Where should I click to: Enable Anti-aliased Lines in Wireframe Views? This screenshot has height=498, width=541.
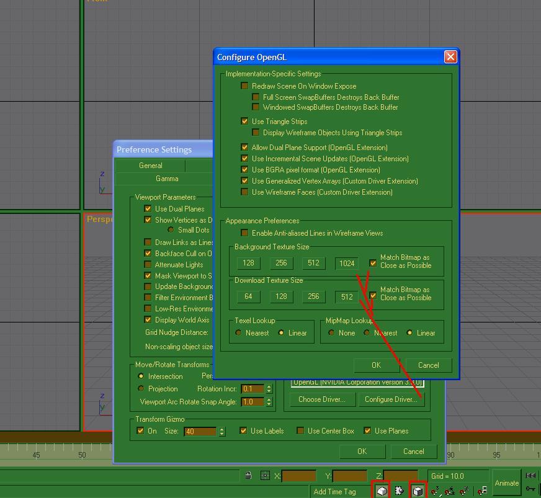tap(244, 233)
